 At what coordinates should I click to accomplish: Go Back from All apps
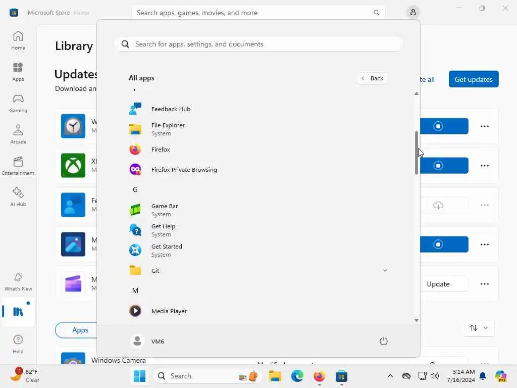[373, 78]
